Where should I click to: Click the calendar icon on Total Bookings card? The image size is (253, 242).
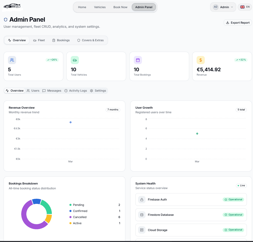[x=138, y=60]
